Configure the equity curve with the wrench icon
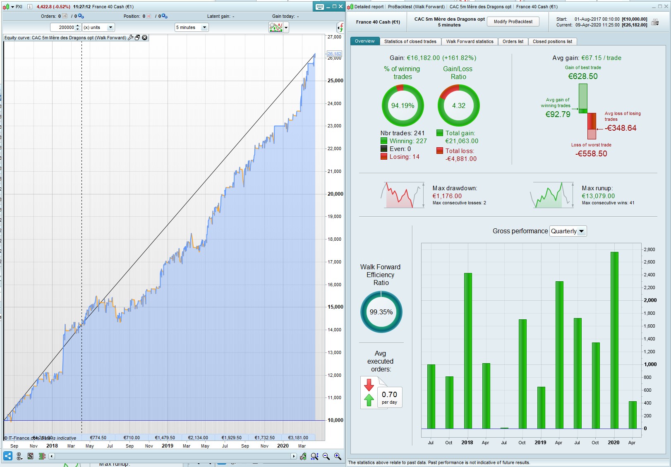This screenshot has width=671, height=467. click(131, 38)
